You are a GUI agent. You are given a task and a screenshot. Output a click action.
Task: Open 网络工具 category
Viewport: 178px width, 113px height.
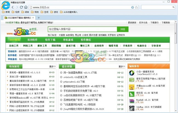coord(28,46)
